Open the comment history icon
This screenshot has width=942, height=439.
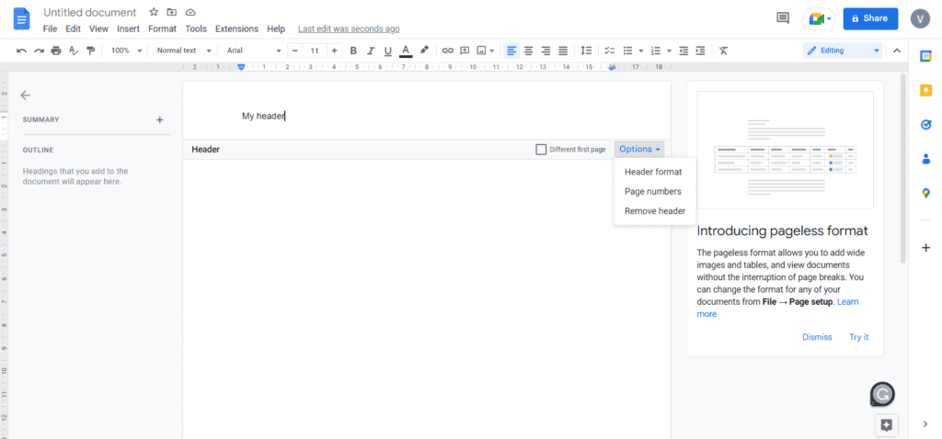(x=783, y=18)
